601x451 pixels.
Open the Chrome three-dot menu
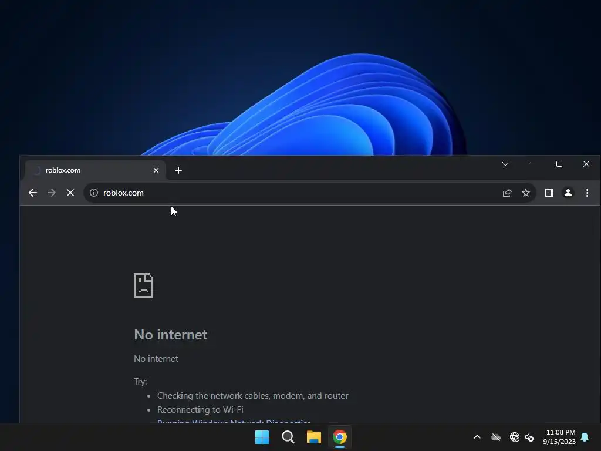point(587,193)
